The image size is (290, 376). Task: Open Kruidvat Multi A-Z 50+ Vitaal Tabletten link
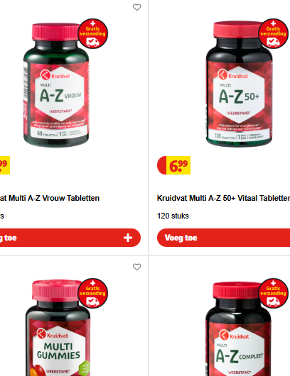(x=223, y=199)
